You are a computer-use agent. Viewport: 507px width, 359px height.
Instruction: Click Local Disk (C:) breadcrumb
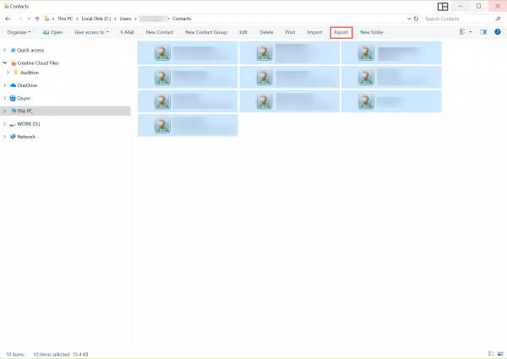[x=96, y=19]
